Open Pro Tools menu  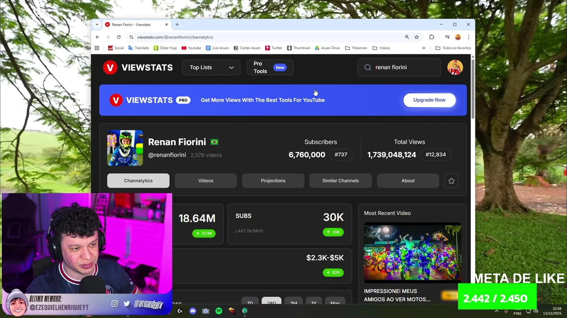pyautogui.click(x=270, y=68)
